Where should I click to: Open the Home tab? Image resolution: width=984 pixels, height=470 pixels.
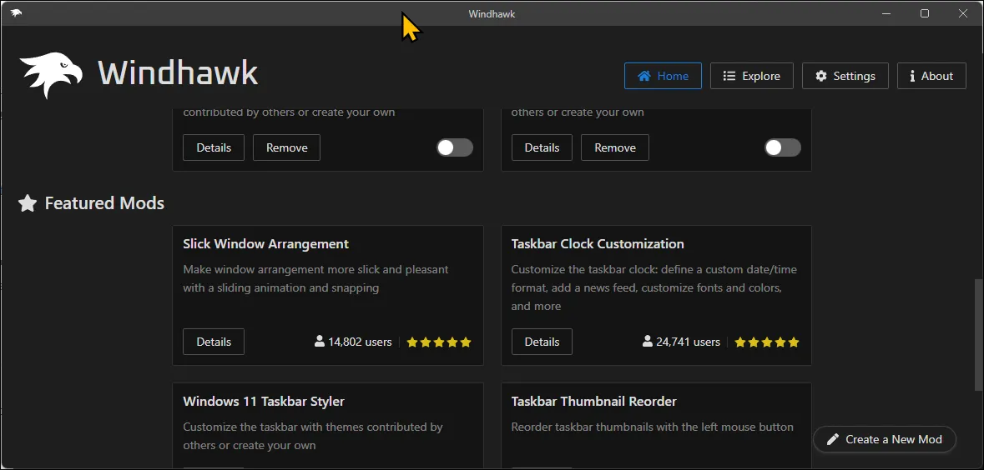pos(663,76)
